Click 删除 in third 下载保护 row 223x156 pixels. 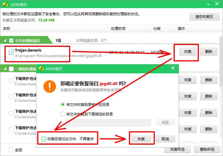point(209,113)
